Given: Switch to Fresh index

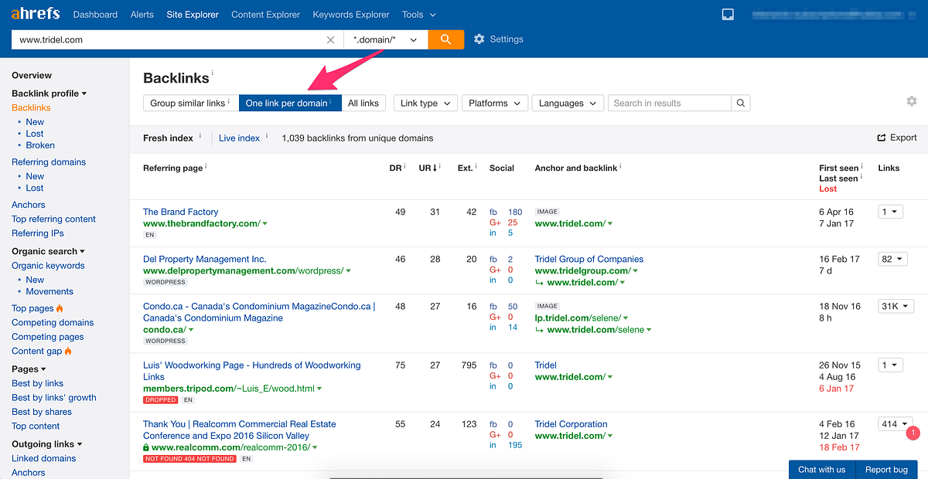Looking at the screenshot, I should 168,138.
